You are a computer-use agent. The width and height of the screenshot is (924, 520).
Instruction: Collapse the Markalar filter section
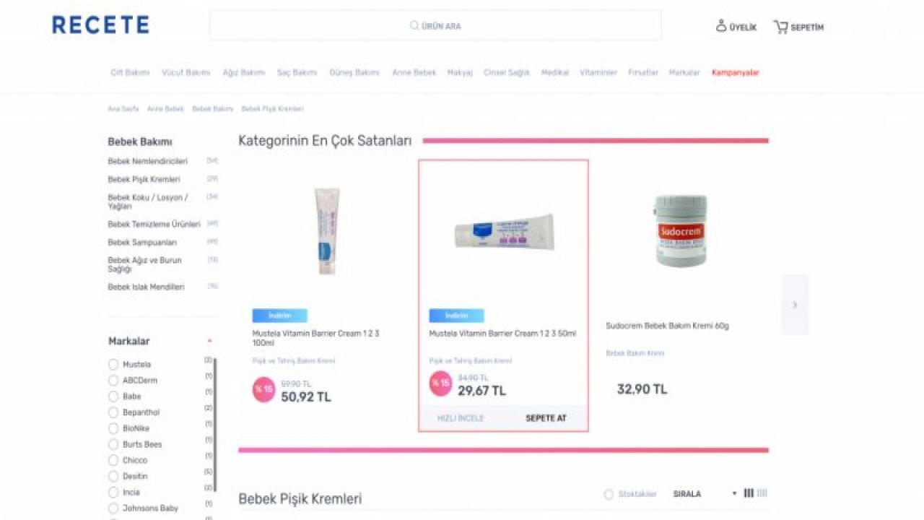[209, 341]
